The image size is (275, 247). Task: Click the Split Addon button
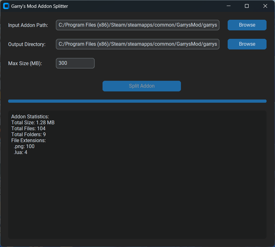(x=141, y=86)
